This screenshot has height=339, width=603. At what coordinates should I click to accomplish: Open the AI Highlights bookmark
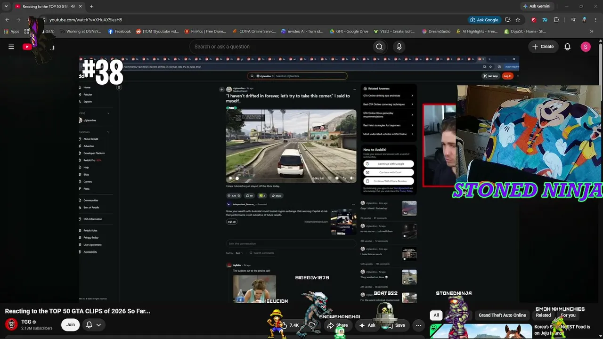click(476, 32)
